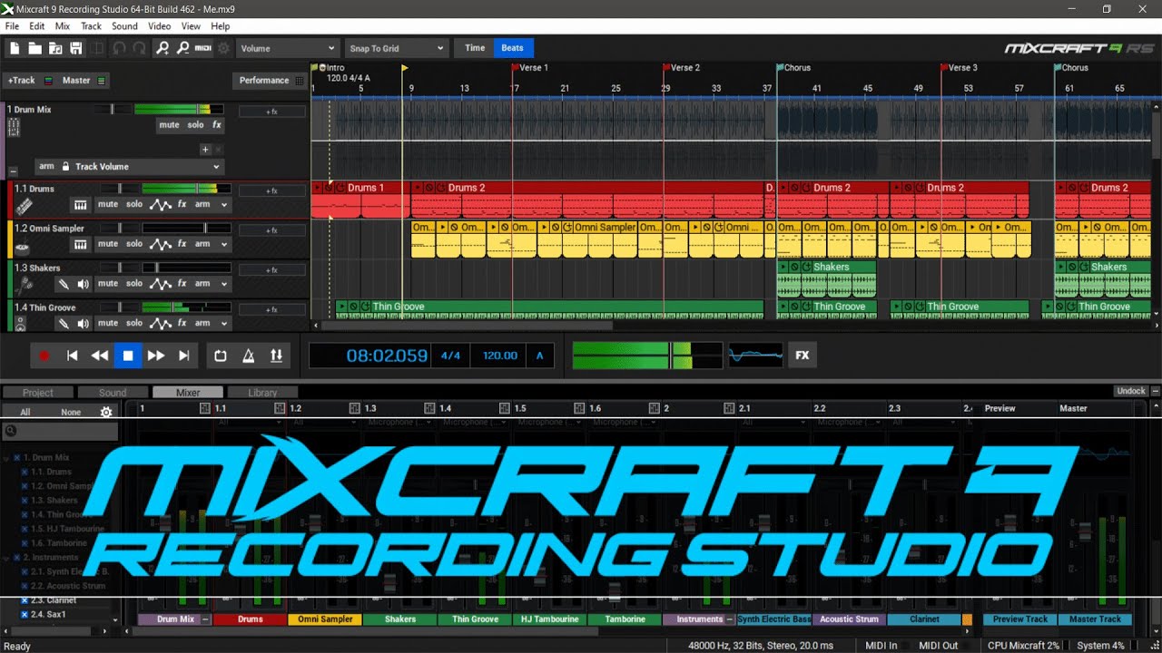Redo the action in toolbar

[x=139, y=48]
